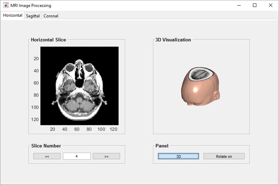This screenshot has height=185, width=279.
Task: Click the MATLAB icon in title bar
Action: (x=6, y=6)
